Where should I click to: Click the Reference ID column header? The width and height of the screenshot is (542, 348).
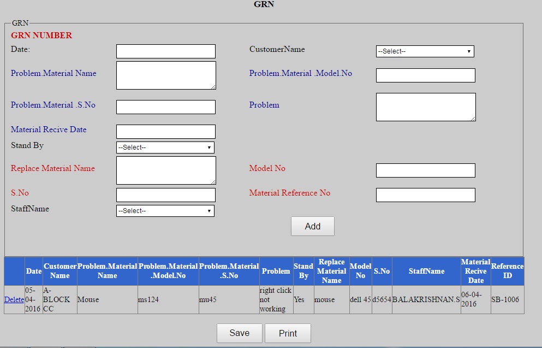pyautogui.click(x=507, y=270)
